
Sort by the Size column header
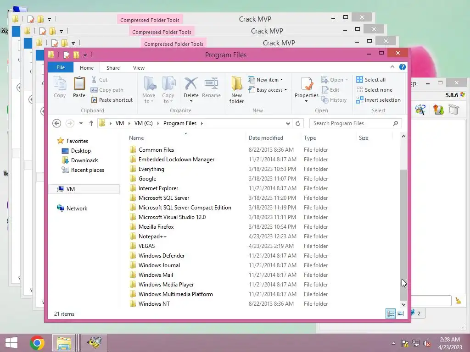pos(374,137)
